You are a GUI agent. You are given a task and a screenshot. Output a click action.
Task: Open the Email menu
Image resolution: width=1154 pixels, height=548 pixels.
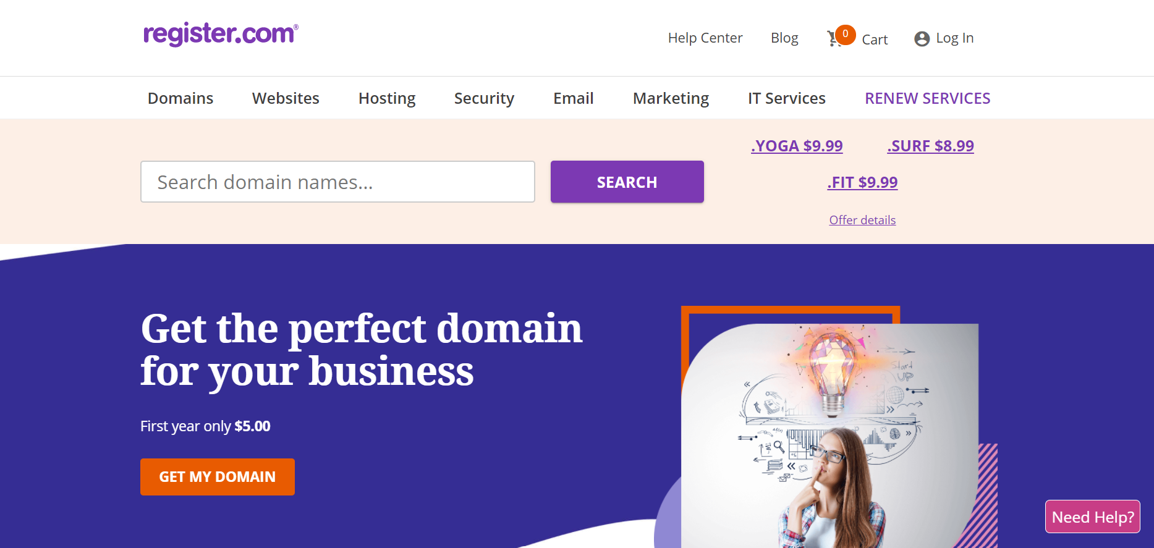(x=573, y=98)
